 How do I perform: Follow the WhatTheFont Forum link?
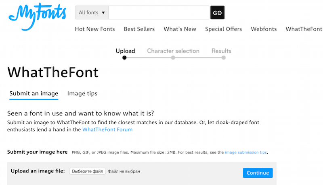(x=107, y=129)
